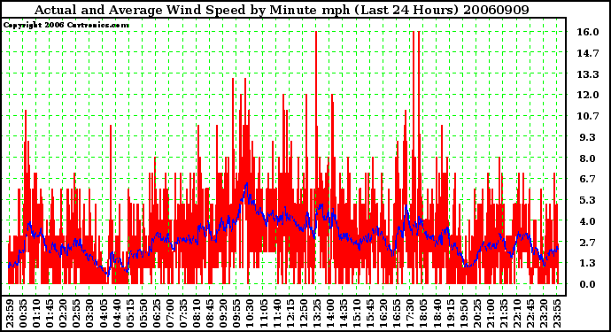
Task: Click the 16:55 time label
Action: (397, 313)
